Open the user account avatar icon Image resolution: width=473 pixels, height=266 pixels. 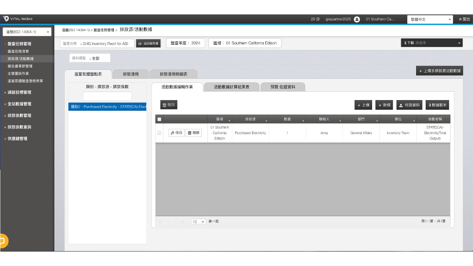pyautogui.click(x=357, y=19)
